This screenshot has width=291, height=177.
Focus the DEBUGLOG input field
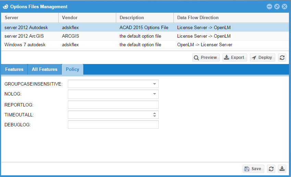[113, 125]
